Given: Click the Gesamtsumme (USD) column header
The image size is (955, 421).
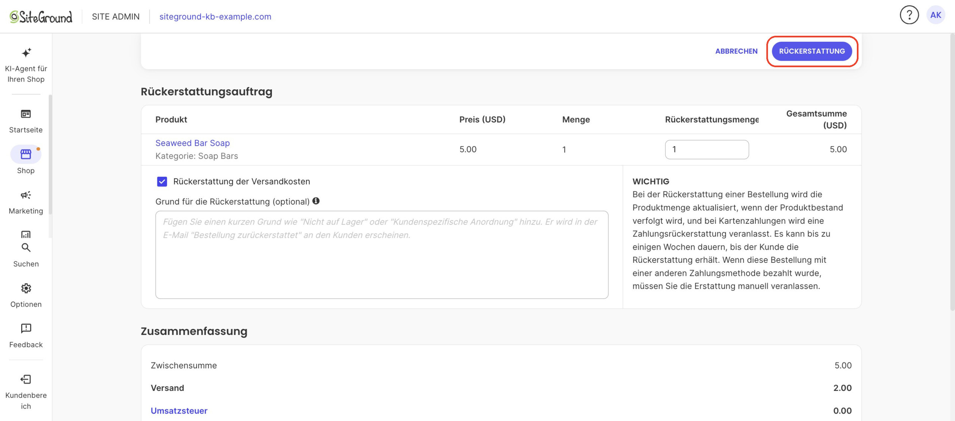Looking at the screenshot, I should [816, 119].
